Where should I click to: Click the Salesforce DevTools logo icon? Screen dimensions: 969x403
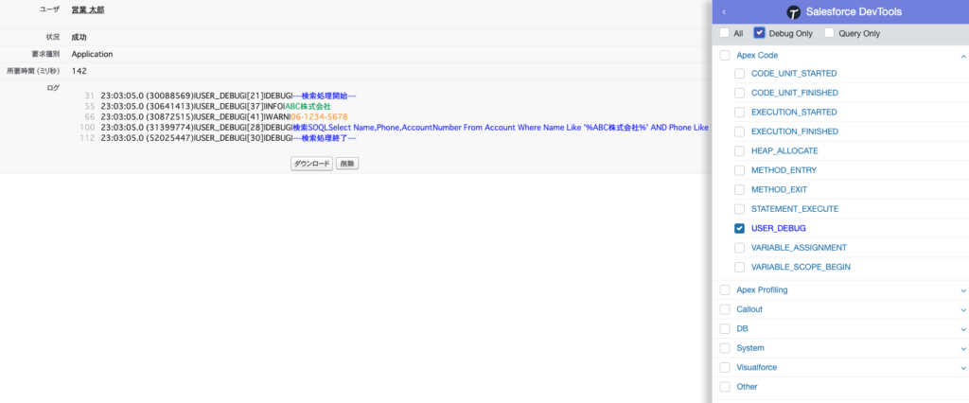pos(794,12)
